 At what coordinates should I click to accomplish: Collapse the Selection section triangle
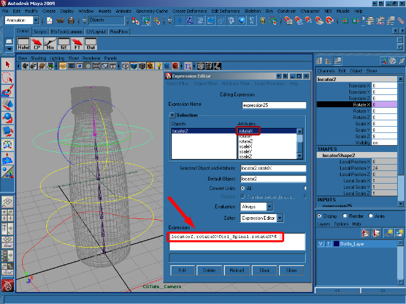(171, 115)
